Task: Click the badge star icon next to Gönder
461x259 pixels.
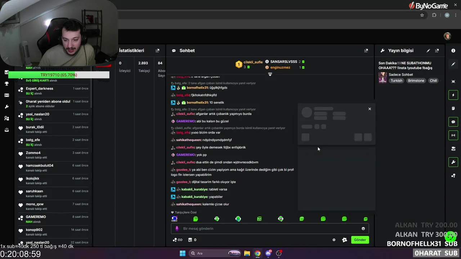Action: point(344,240)
